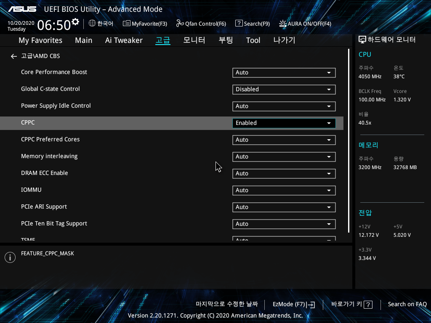
Task: Open the CPPC Enabled dropdown
Action: tap(284, 123)
